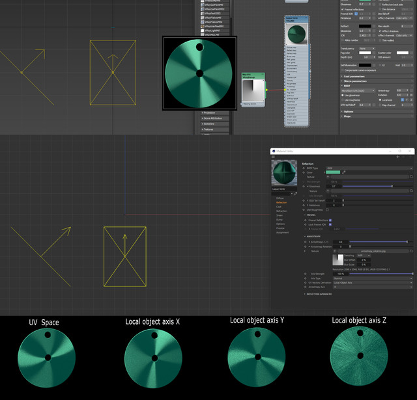Enable Compensate camera exposure checkbox
417x400 pixels.
click(x=343, y=70)
